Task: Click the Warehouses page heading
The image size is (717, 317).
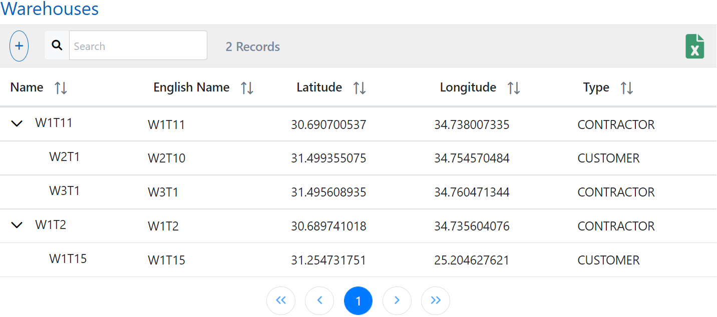Action: 50,9
